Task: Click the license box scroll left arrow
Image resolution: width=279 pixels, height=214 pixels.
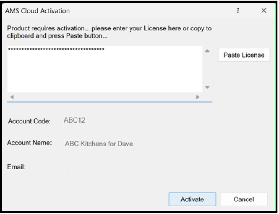Action: coord(12,97)
